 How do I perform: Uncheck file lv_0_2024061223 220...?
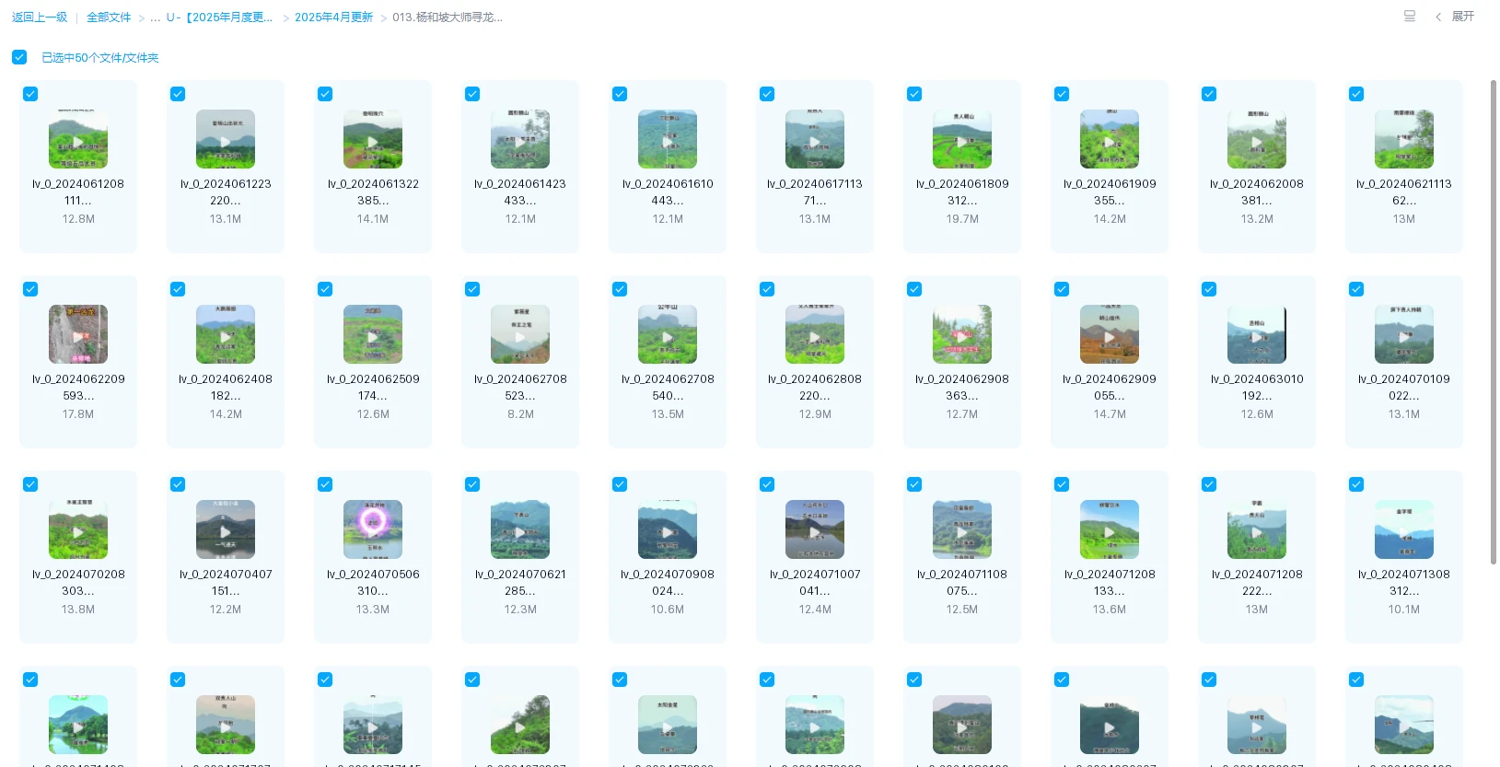click(x=178, y=94)
